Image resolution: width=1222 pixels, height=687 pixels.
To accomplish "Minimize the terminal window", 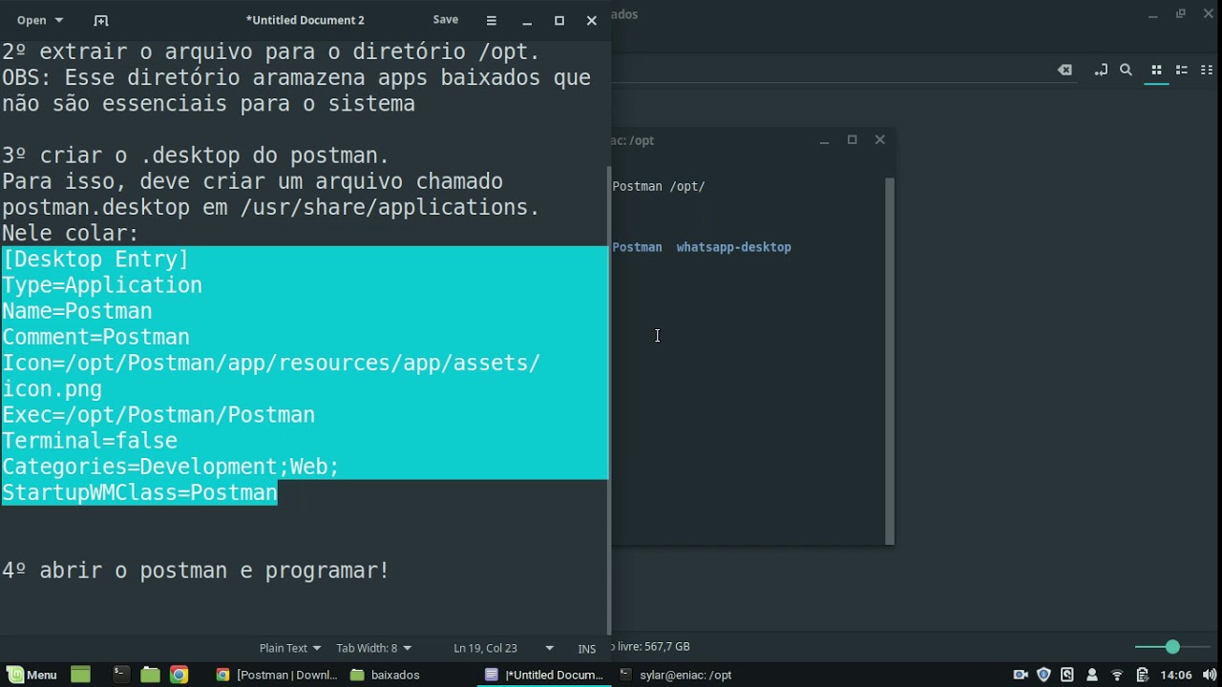I will 825,140.
